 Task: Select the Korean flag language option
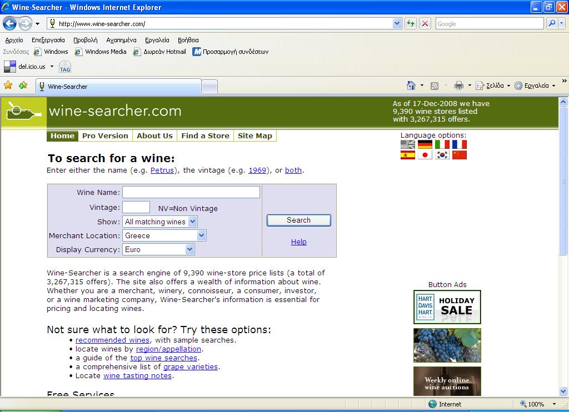click(x=442, y=155)
